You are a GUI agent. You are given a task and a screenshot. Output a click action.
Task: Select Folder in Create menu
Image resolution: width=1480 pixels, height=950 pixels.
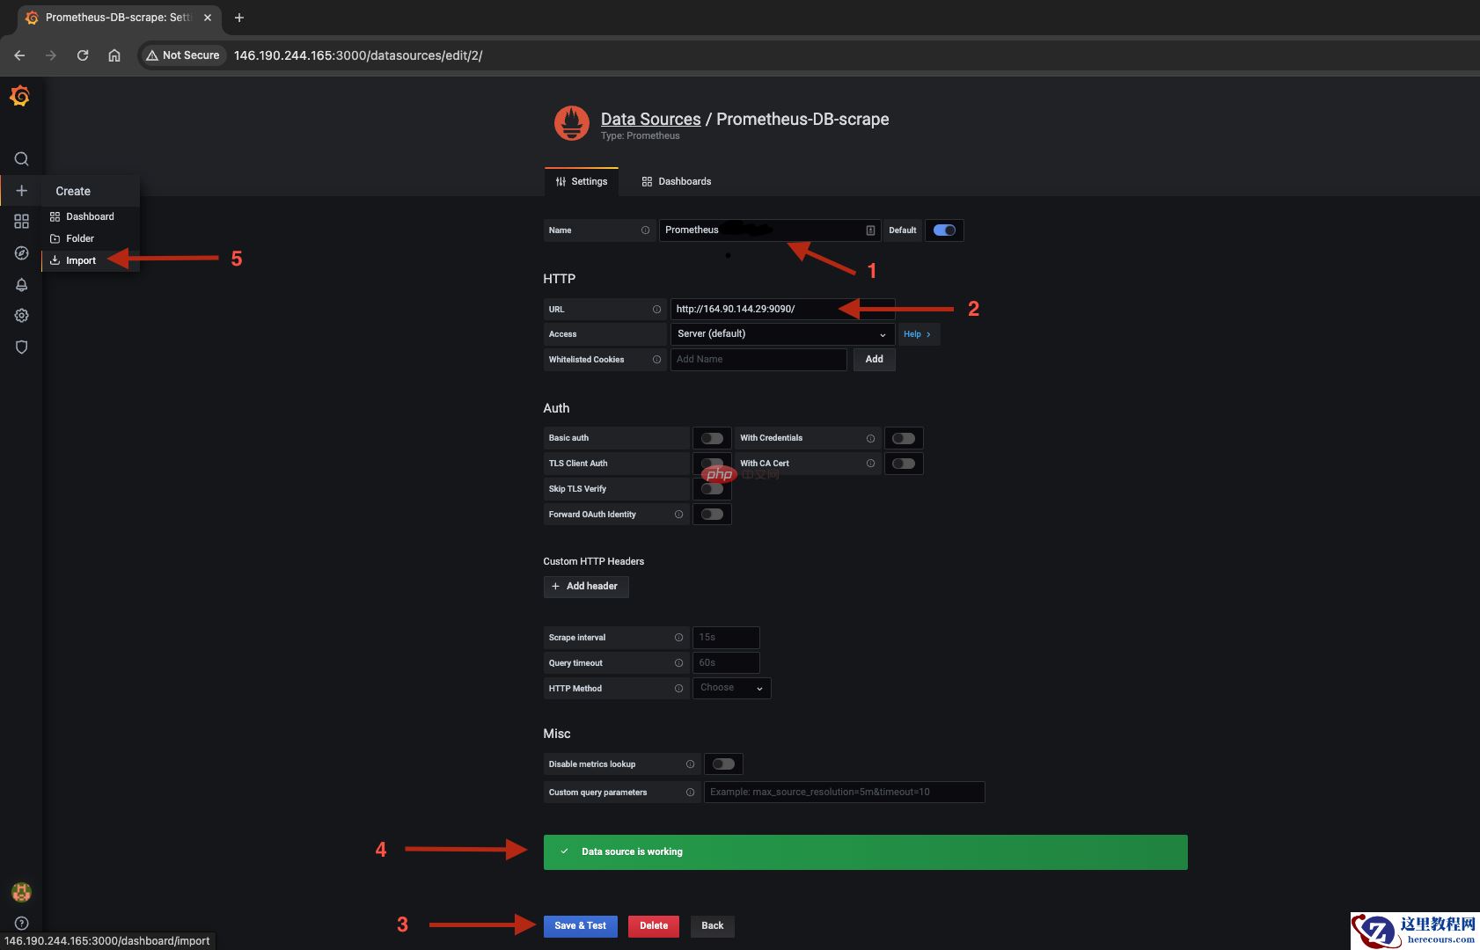[x=90, y=238]
